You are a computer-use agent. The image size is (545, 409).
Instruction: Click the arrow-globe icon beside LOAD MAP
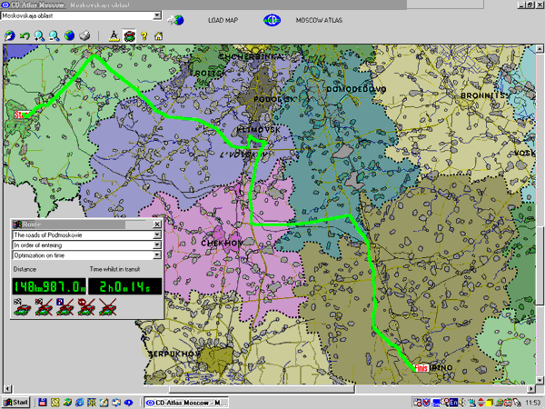pos(176,20)
